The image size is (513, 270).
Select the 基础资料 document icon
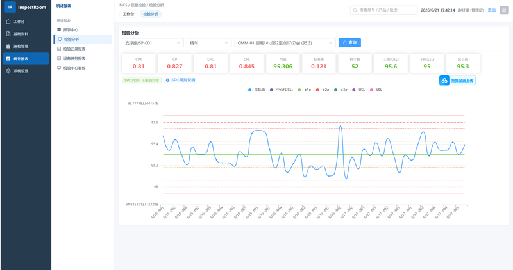click(8, 34)
